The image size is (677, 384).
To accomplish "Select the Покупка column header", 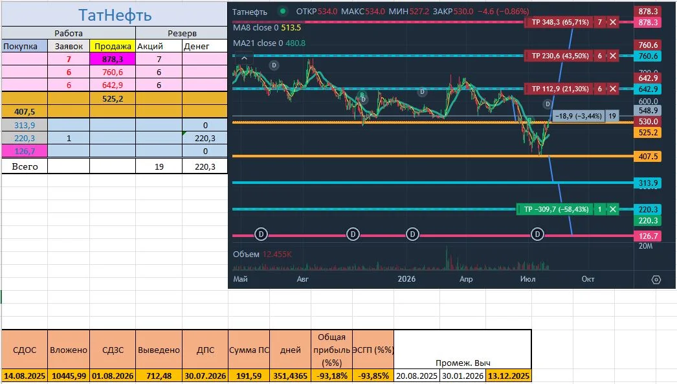I will pos(25,46).
